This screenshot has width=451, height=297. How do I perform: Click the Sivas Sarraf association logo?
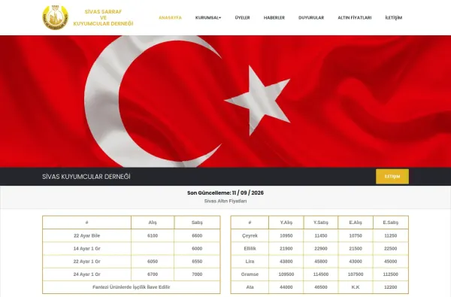click(55, 17)
